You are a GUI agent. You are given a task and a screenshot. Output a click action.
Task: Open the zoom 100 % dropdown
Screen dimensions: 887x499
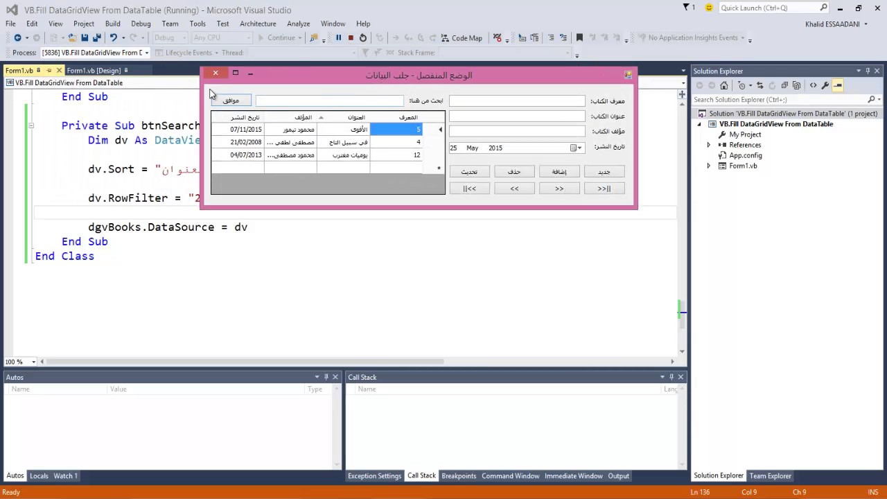coord(33,362)
